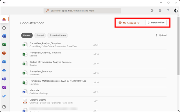The width and height of the screenshot is (180, 112).
Task: Open Outlook from the sidebar
Action: click(4, 62)
